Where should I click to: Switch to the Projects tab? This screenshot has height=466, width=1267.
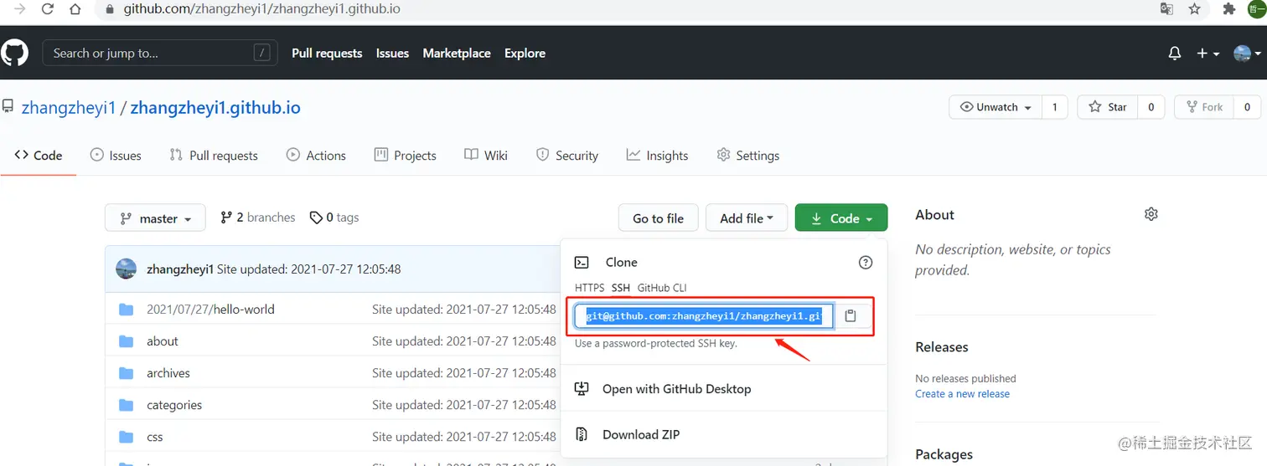pyautogui.click(x=405, y=156)
